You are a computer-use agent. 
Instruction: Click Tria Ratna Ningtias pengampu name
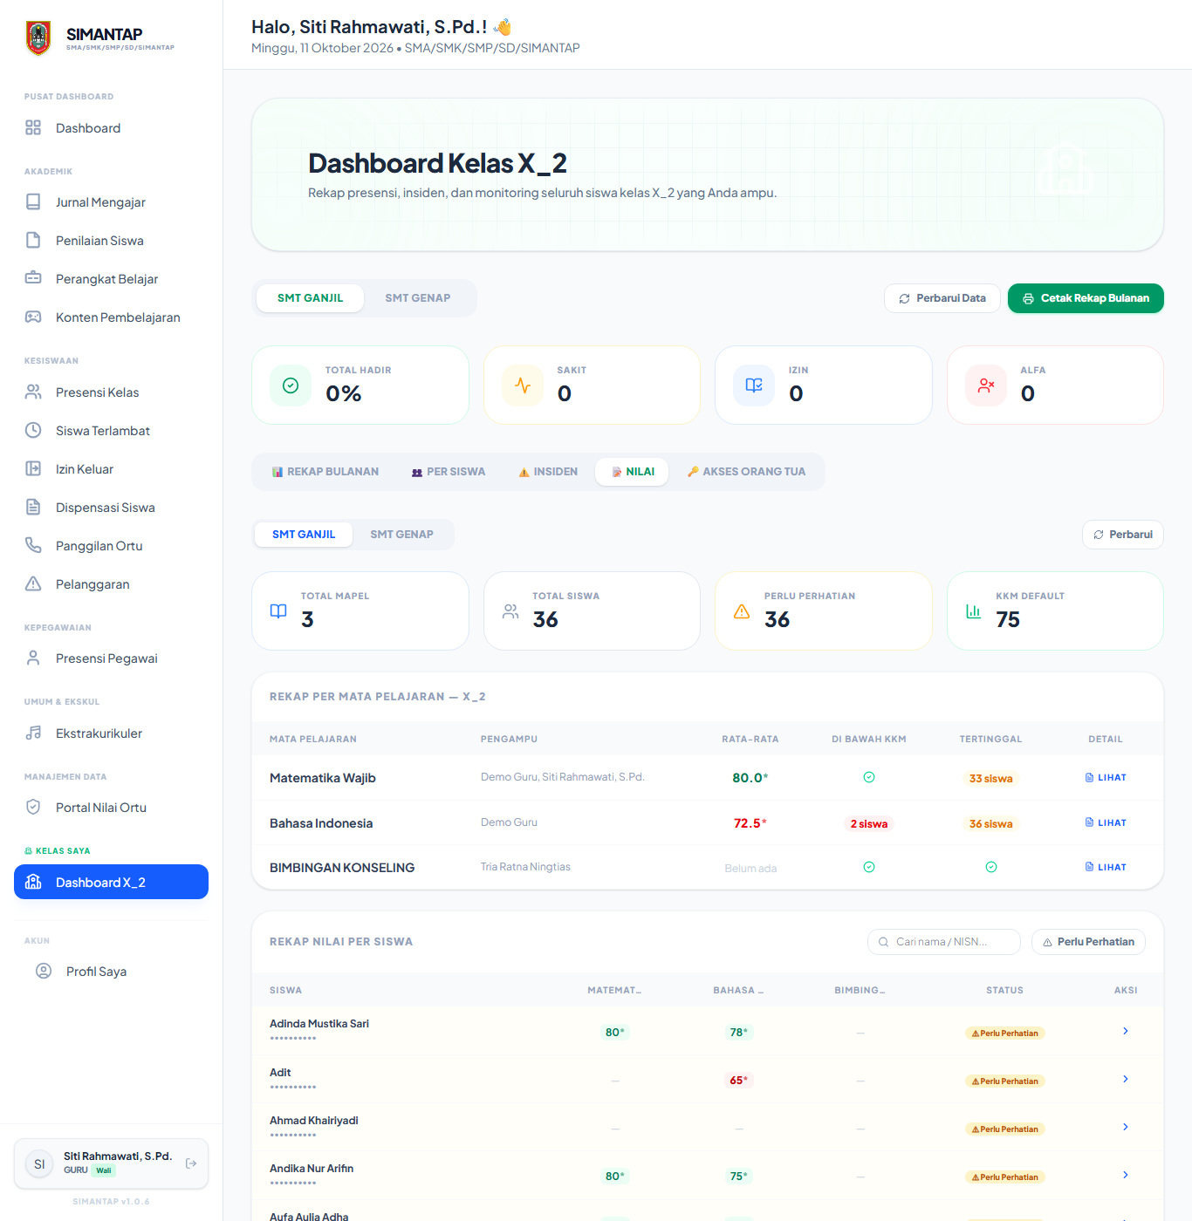(525, 867)
